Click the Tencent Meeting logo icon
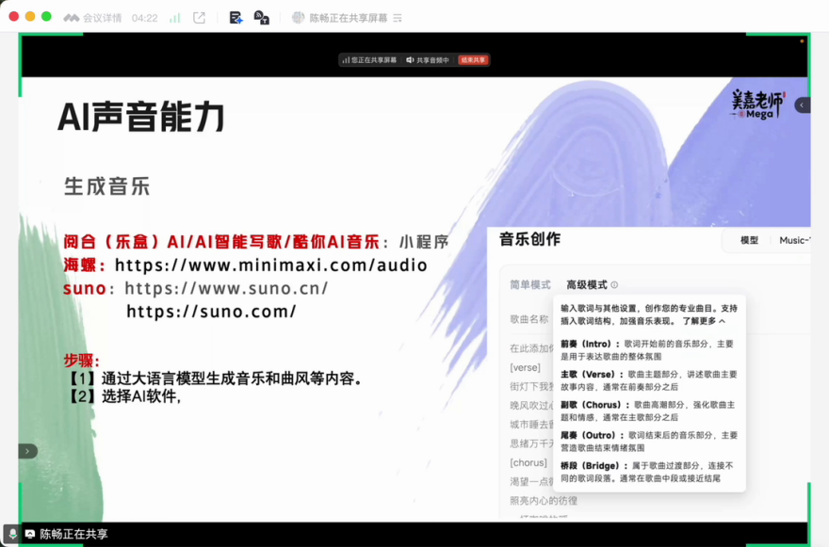829x547 pixels. click(x=72, y=18)
